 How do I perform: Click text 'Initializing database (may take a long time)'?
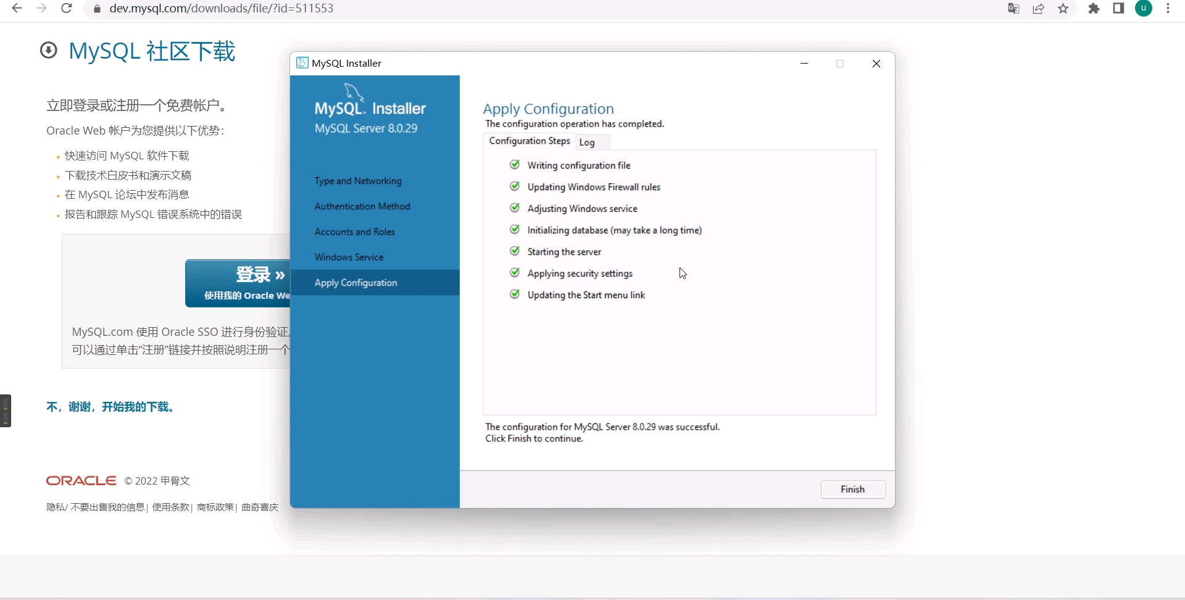(x=615, y=230)
